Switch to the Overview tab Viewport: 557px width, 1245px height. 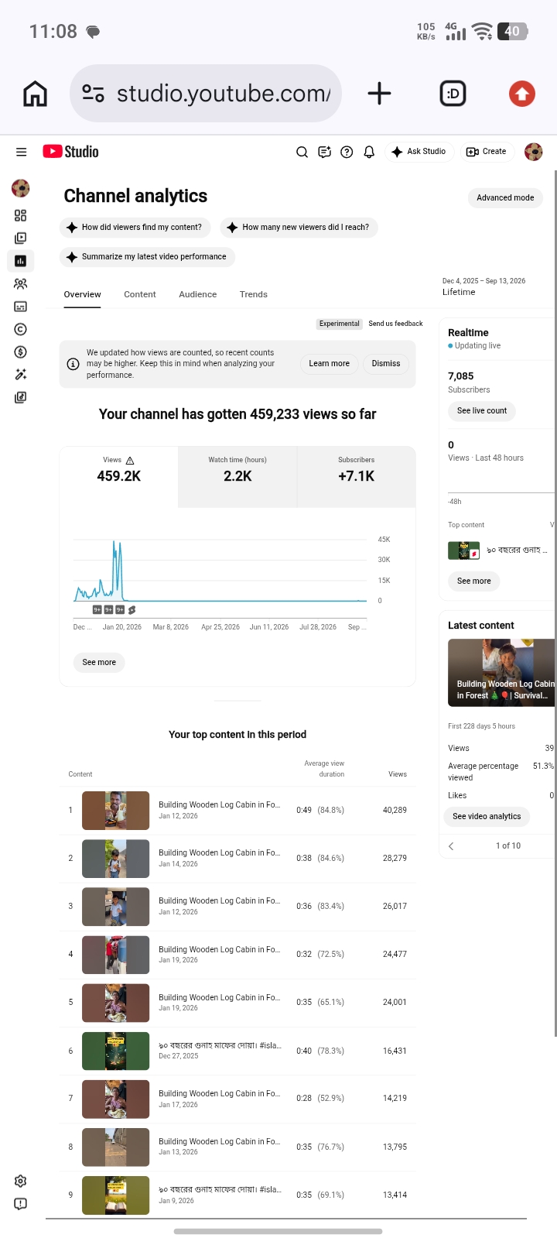(x=82, y=294)
